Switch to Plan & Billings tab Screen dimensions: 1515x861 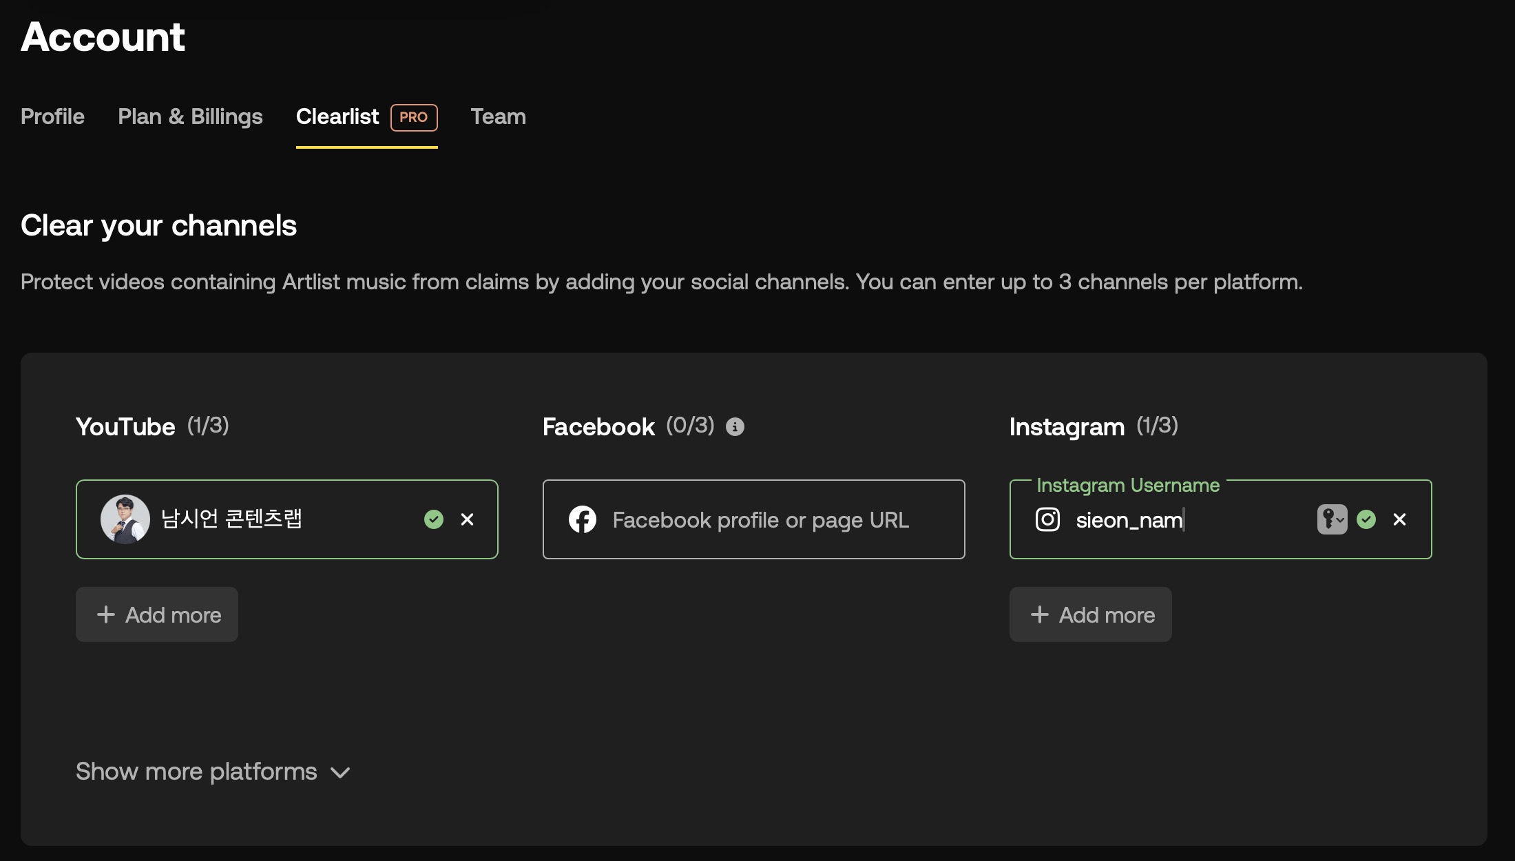pyautogui.click(x=190, y=116)
